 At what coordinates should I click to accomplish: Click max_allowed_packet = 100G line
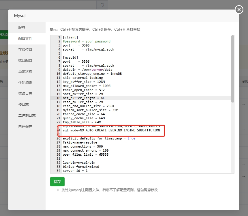coord(87,86)
